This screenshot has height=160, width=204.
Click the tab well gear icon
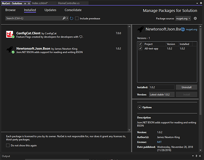[201, 3]
